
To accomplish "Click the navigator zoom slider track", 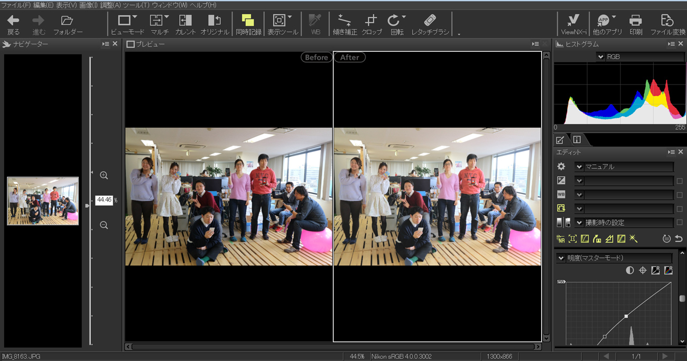I will (90, 201).
